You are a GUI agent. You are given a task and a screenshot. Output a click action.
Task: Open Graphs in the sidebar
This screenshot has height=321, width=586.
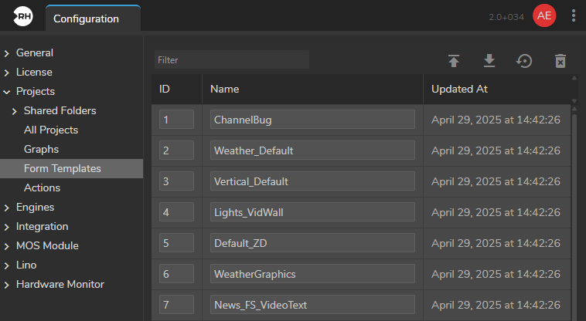point(41,149)
